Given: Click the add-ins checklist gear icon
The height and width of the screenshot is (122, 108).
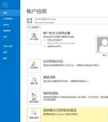Looking at the screenshot, I should tap(34, 113).
